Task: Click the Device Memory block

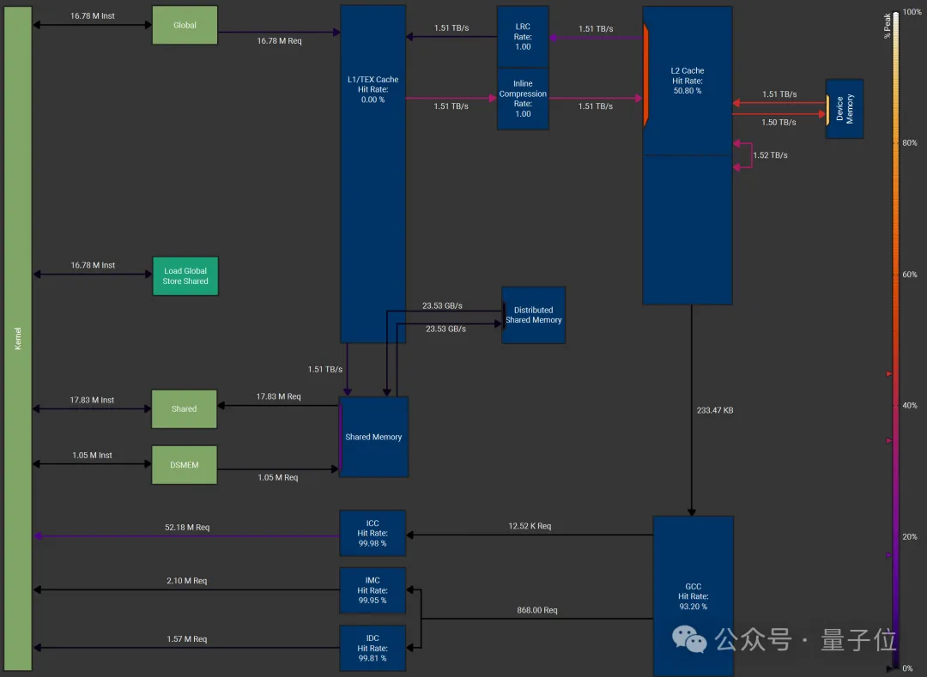Action: click(x=845, y=109)
